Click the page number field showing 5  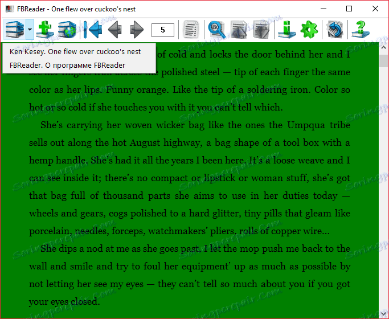[163, 30]
